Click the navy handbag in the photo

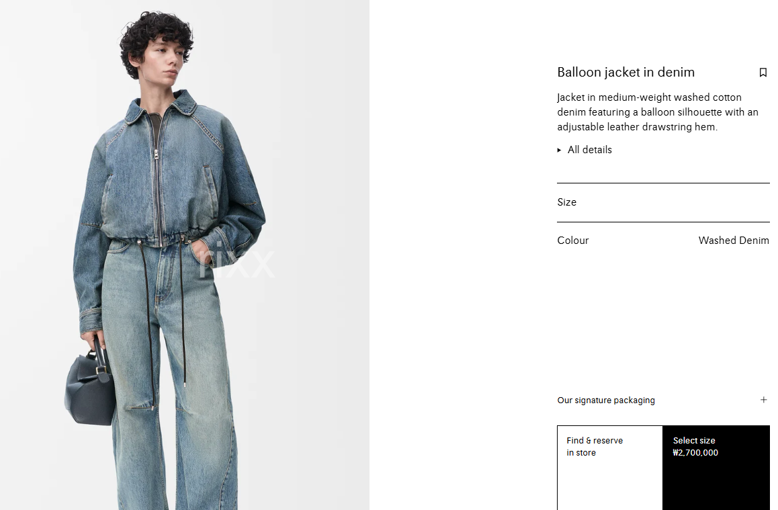pos(91,386)
